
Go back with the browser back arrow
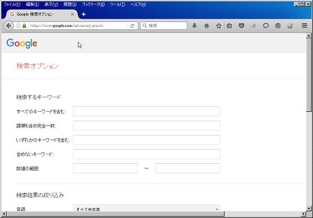(8, 26)
